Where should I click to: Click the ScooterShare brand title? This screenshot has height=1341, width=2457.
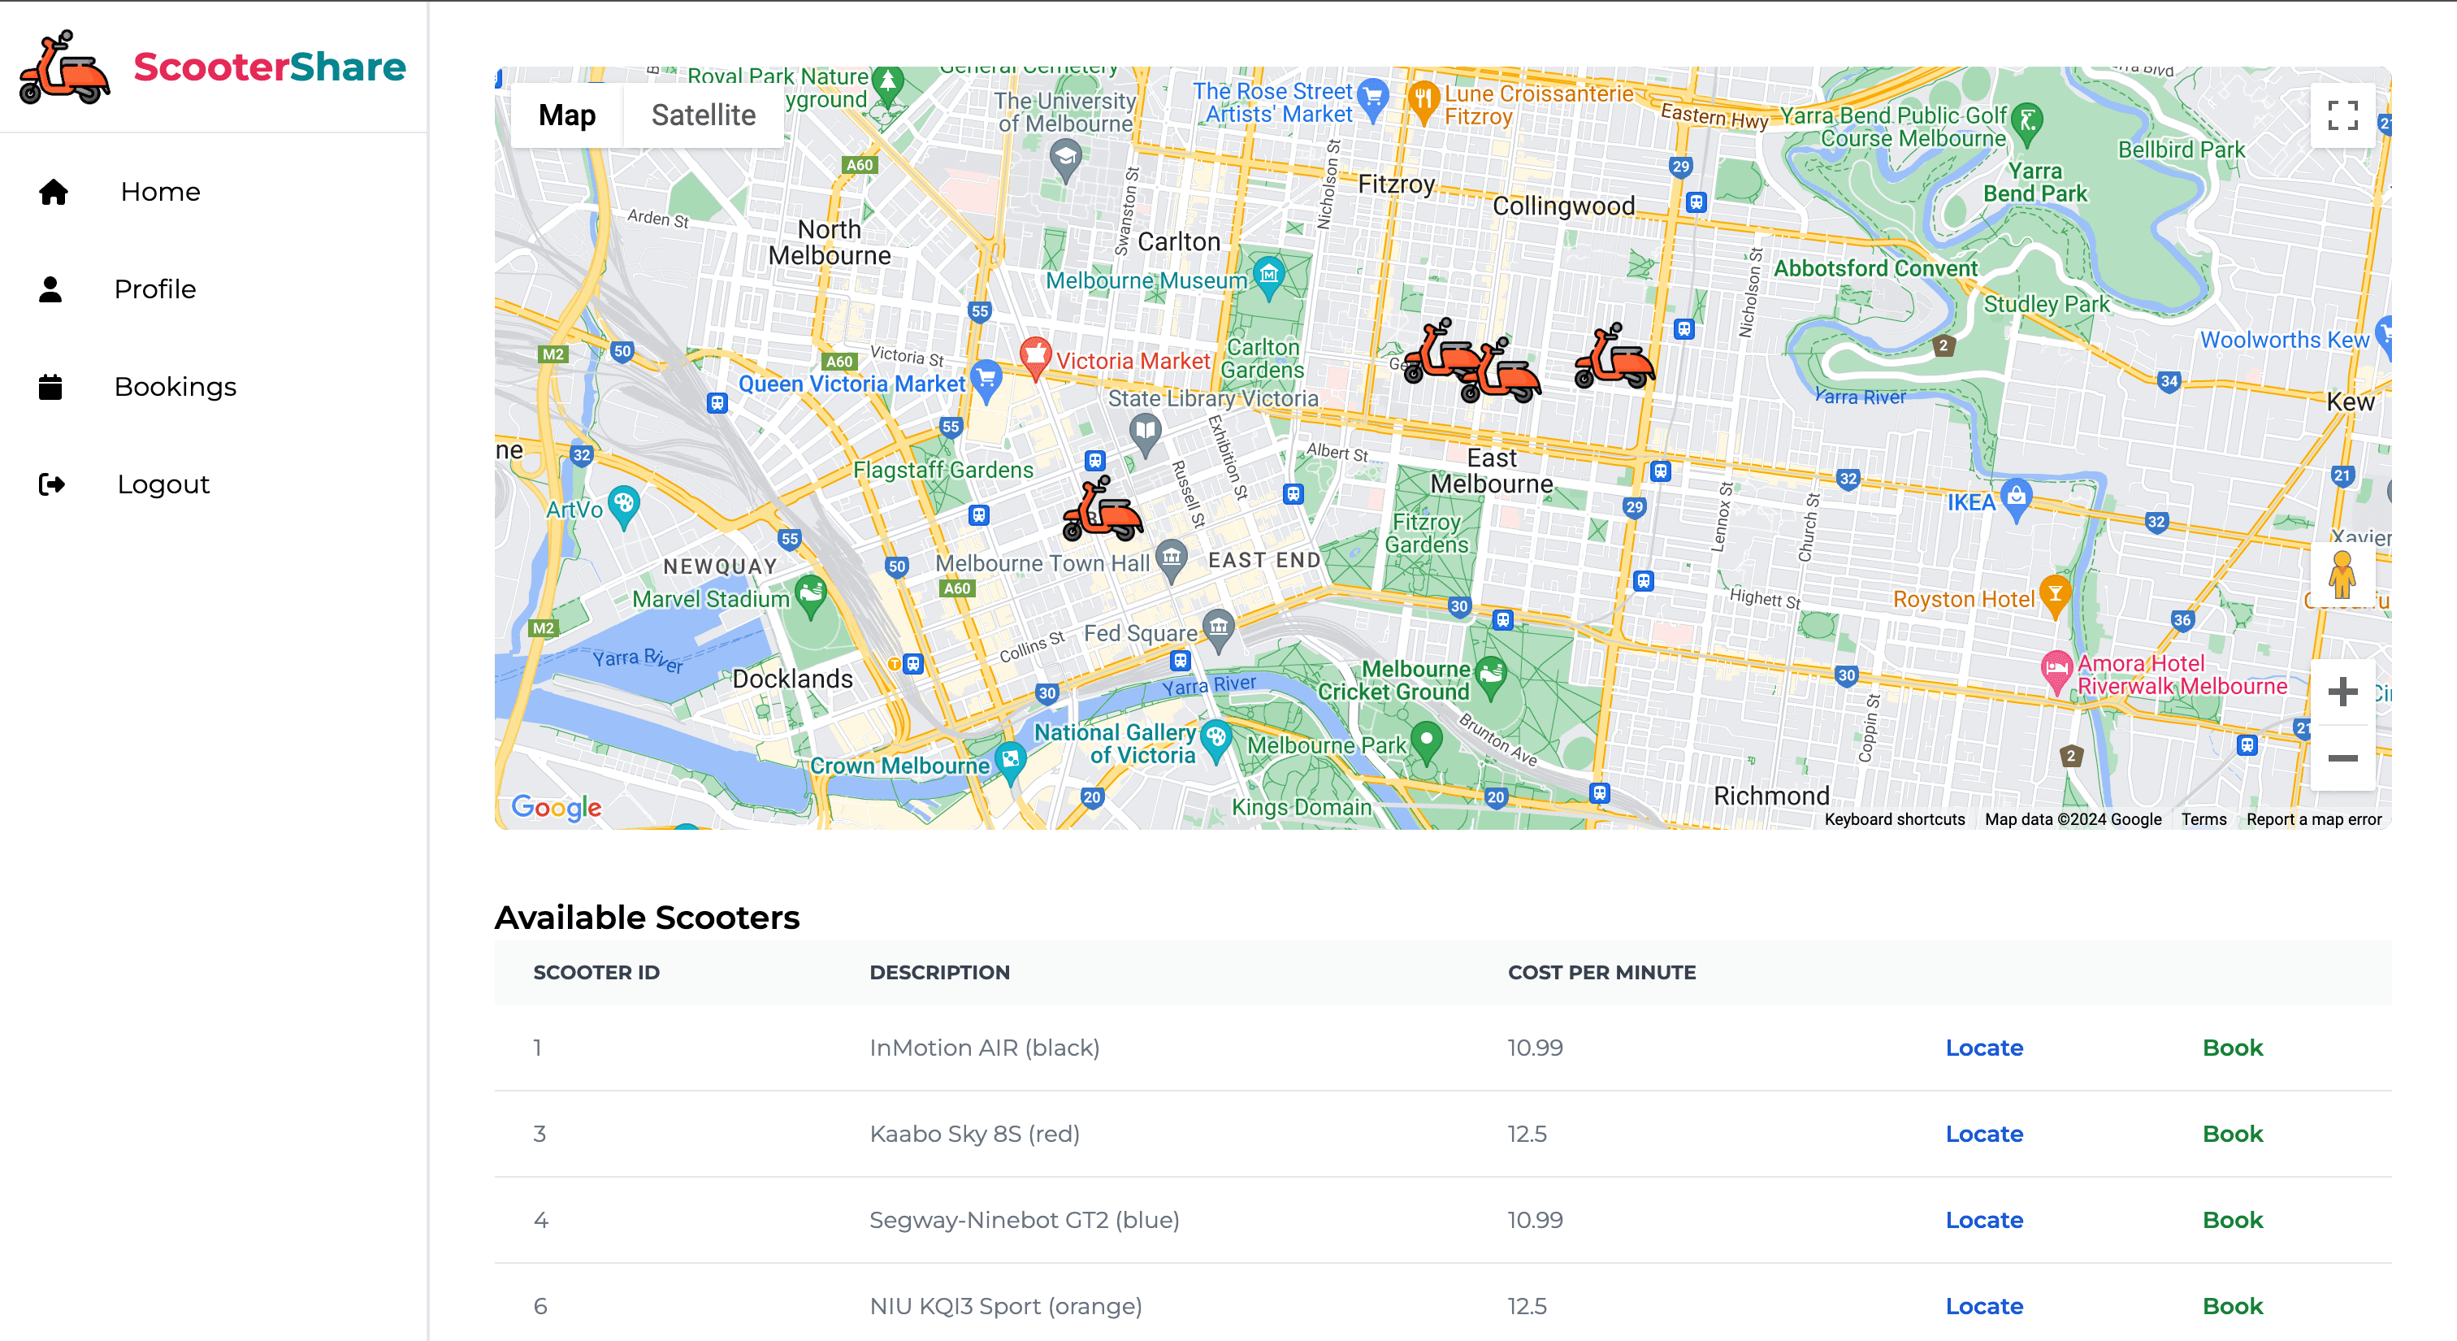point(270,67)
